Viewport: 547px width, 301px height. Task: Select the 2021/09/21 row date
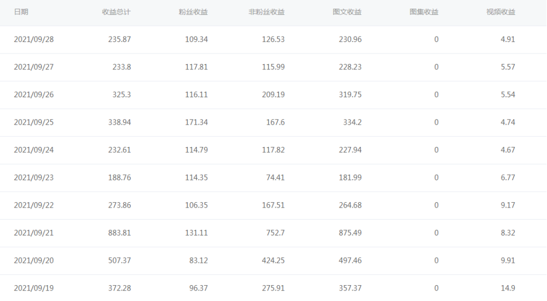pyautogui.click(x=33, y=233)
